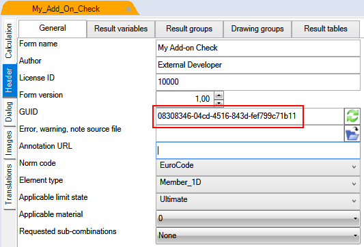Screen dimensions: 364x247
Task: Click the Form version value 1,00
Action: (x=185, y=99)
